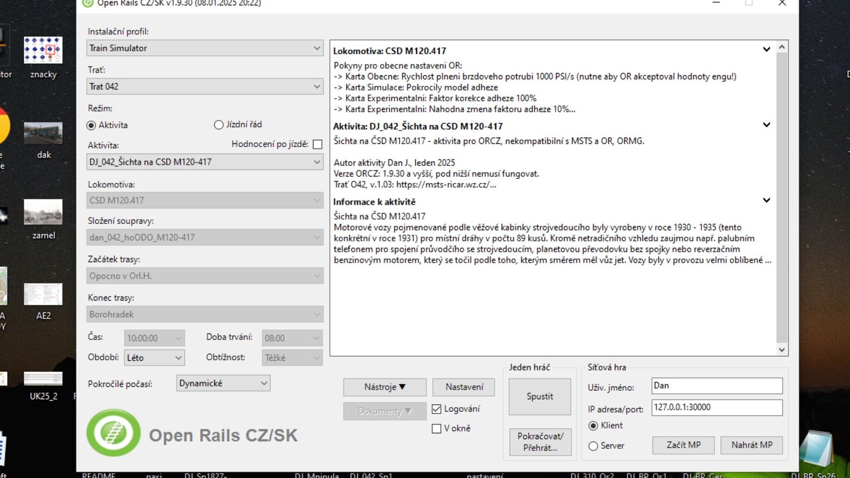Click Spustit to start the activity
The height and width of the screenshot is (478, 850).
tap(540, 396)
